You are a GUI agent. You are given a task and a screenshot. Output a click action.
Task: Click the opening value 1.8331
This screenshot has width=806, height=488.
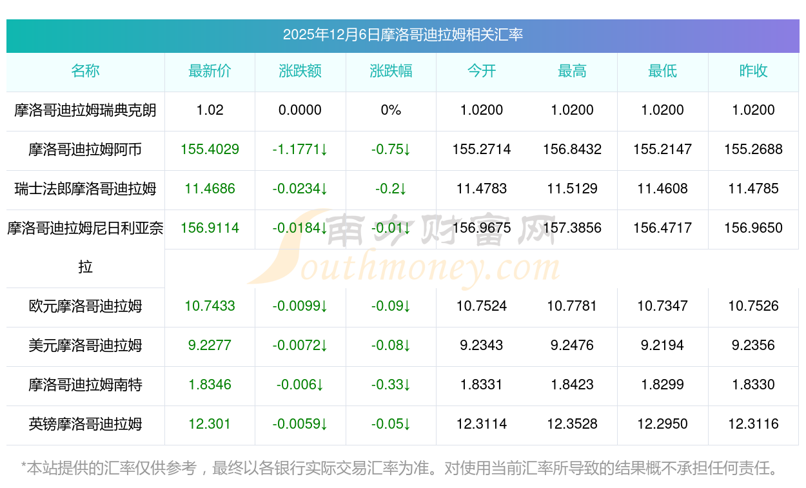(482, 385)
